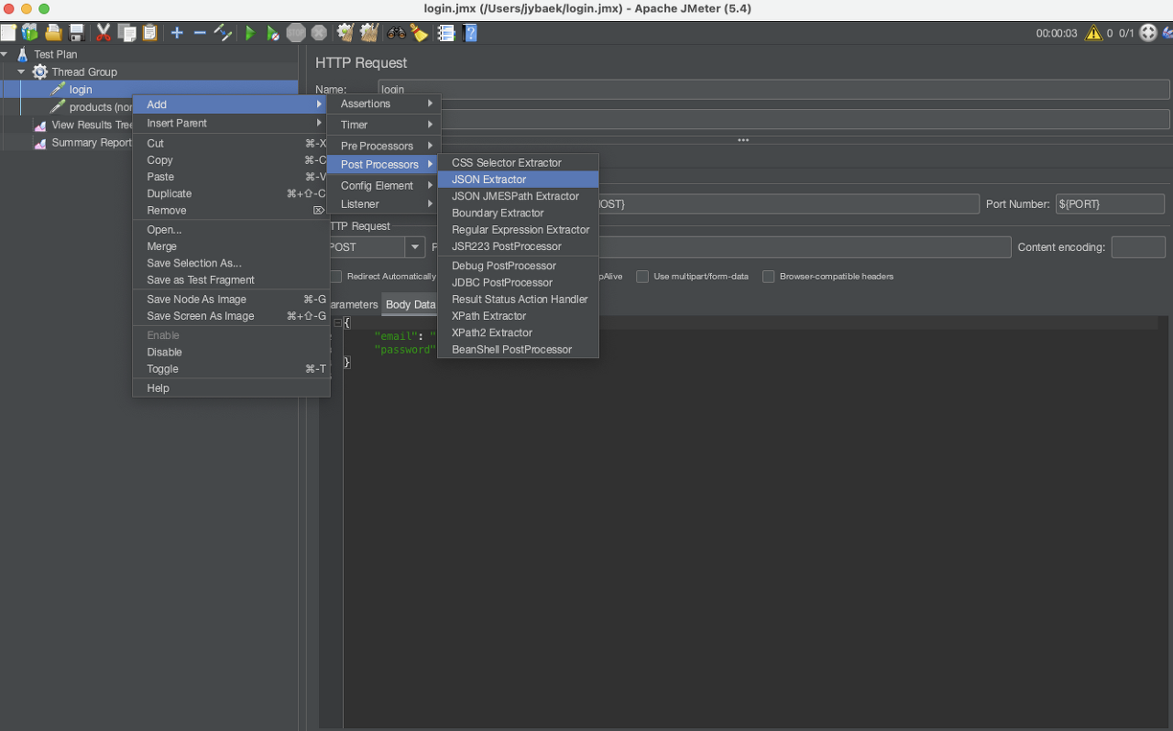Add BeanShell PostProcessor
The width and height of the screenshot is (1173, 731).
518,349
